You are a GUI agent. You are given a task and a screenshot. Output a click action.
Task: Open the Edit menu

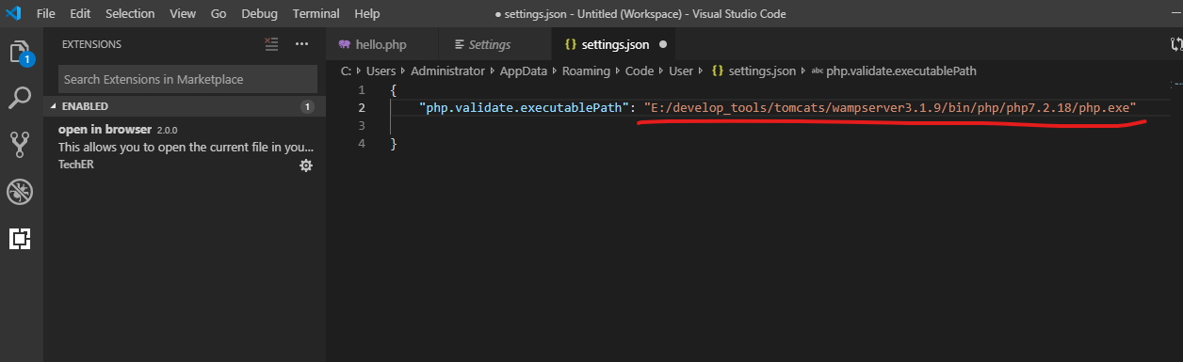(x=80, y=14)
